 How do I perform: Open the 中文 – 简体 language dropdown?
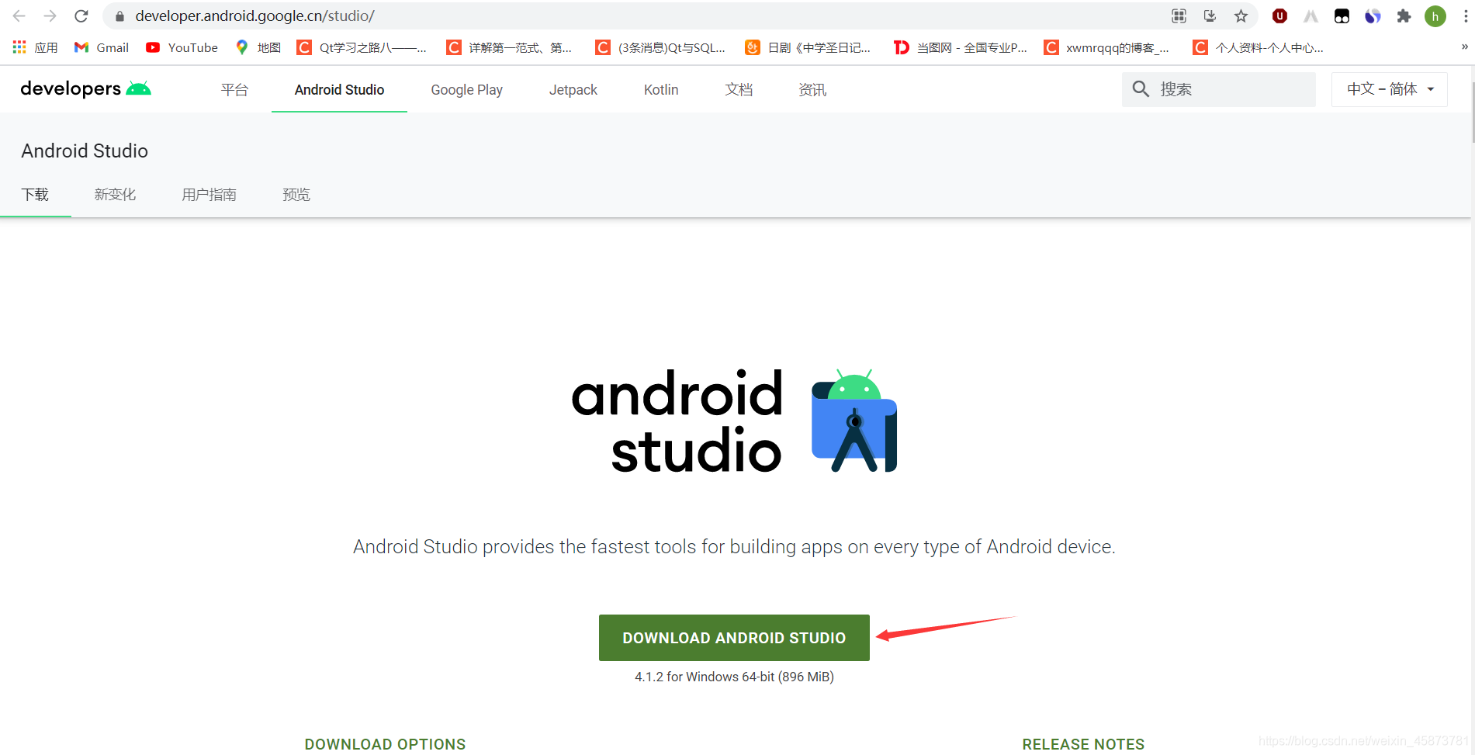coord(1390,89)
